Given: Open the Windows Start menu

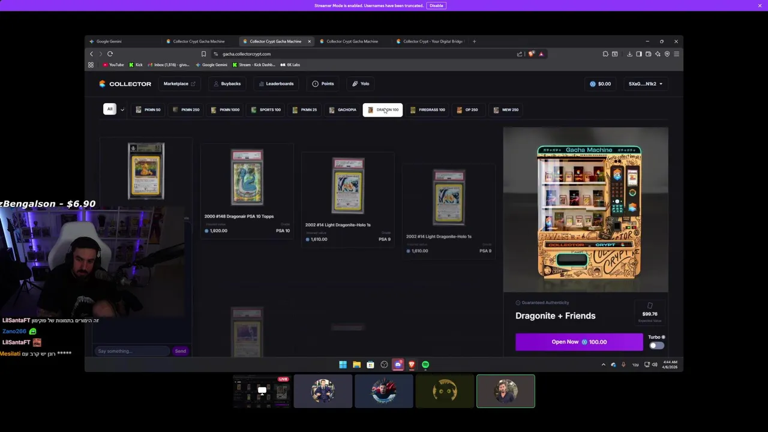Looking at the screenshot, I should pos(343,365).
